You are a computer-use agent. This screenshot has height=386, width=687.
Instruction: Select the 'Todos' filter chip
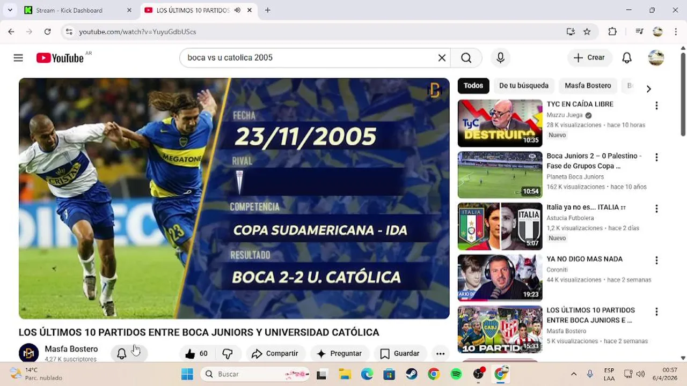click(x=473, y=86)
